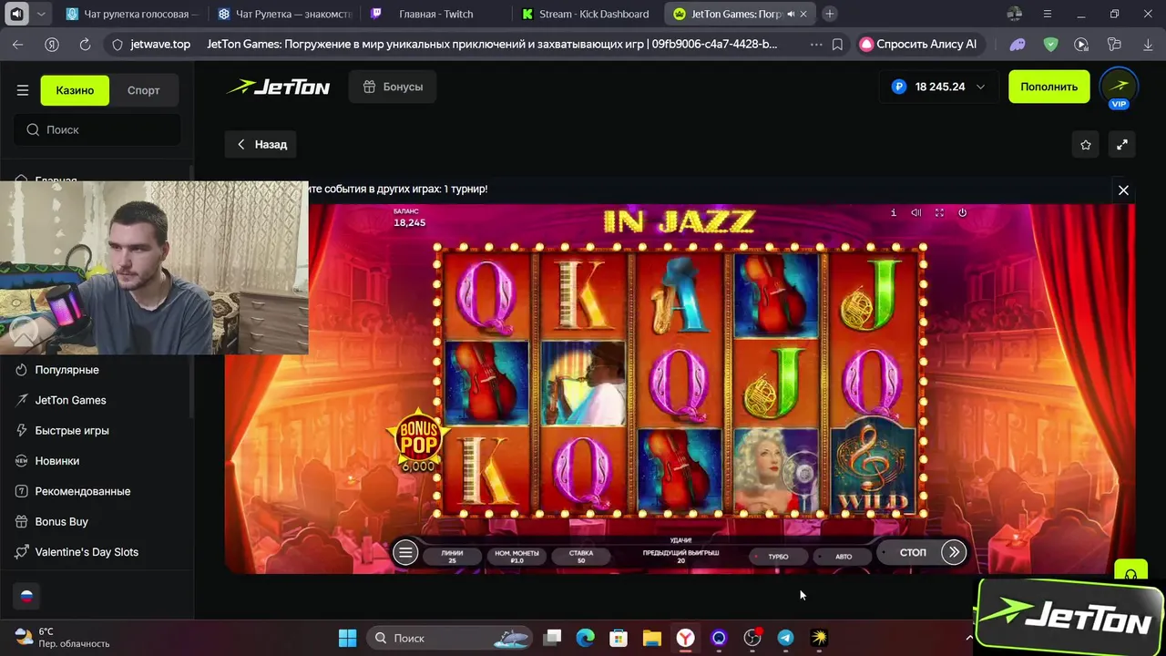
Task: Show hidden system tray icons
Action: (969, 638)
